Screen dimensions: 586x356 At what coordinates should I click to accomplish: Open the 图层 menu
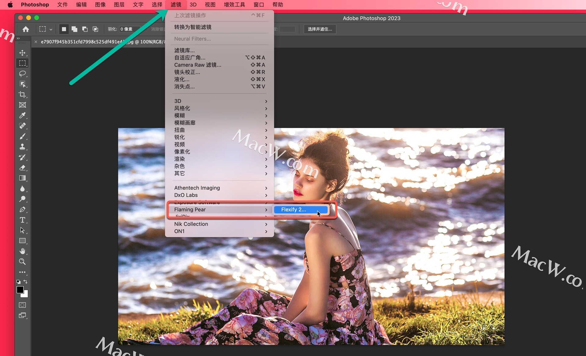click(x=119, y=5)
